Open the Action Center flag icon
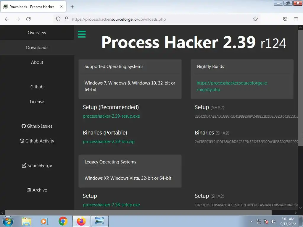The height and width of the screenshot is (227, 303). click(x=266, y=221)
